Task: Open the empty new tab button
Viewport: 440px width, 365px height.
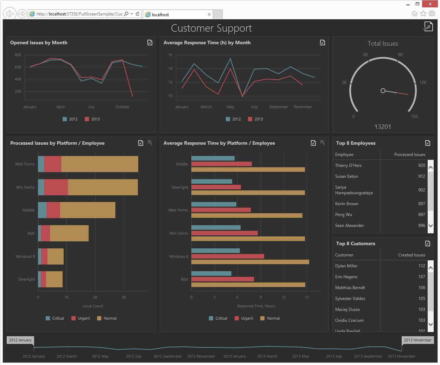Action: tap(218, 14)
